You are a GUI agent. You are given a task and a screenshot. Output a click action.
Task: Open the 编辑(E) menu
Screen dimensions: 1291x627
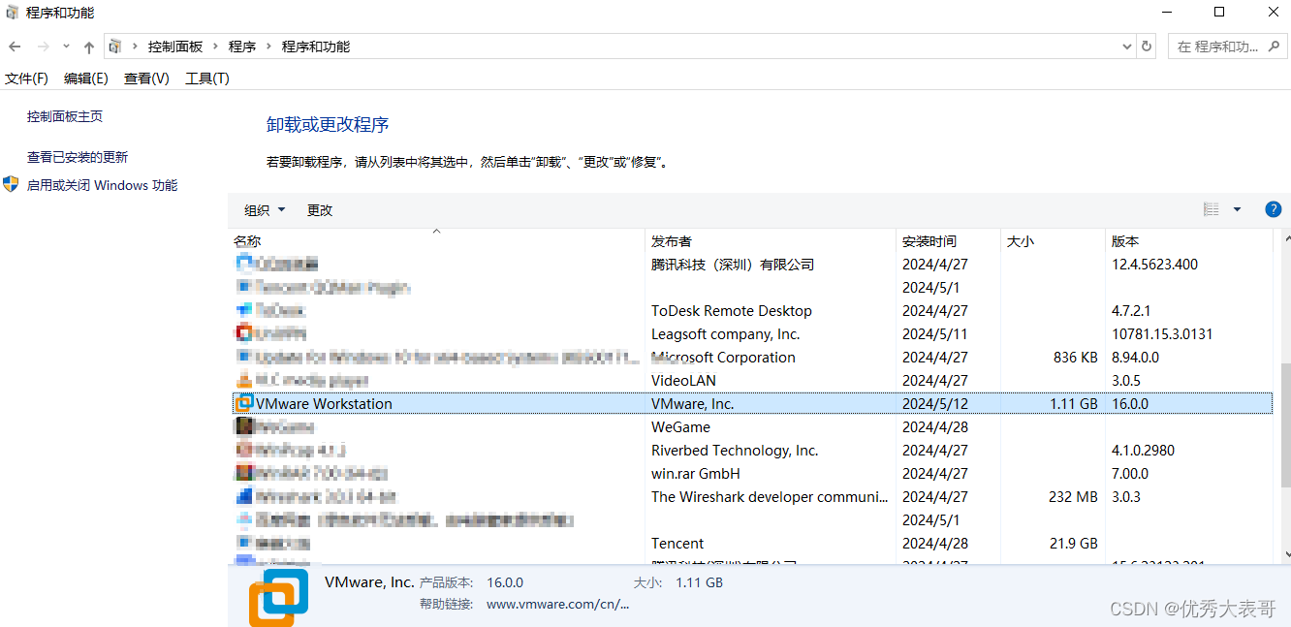click(x=86, y=78)
